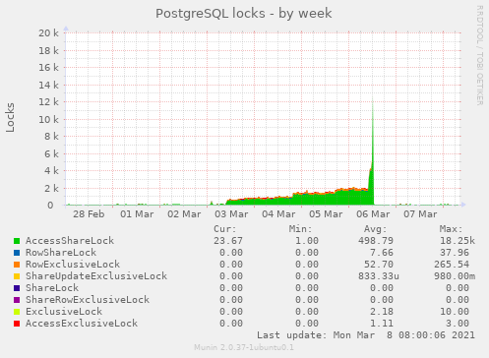Click the RowExclusiveLock average value 52.70
The image size is (489, 358).
point(379,265)
